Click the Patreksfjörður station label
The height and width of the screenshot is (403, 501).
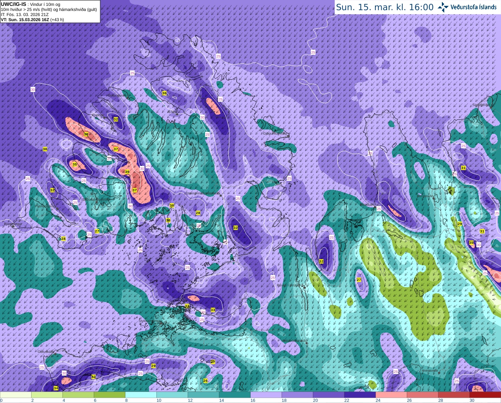point(46,206)
